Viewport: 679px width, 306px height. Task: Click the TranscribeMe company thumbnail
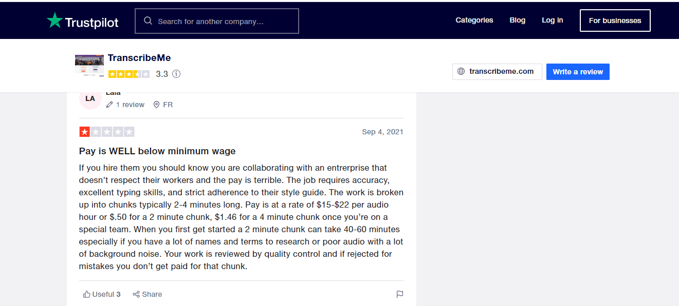point(89,65)
